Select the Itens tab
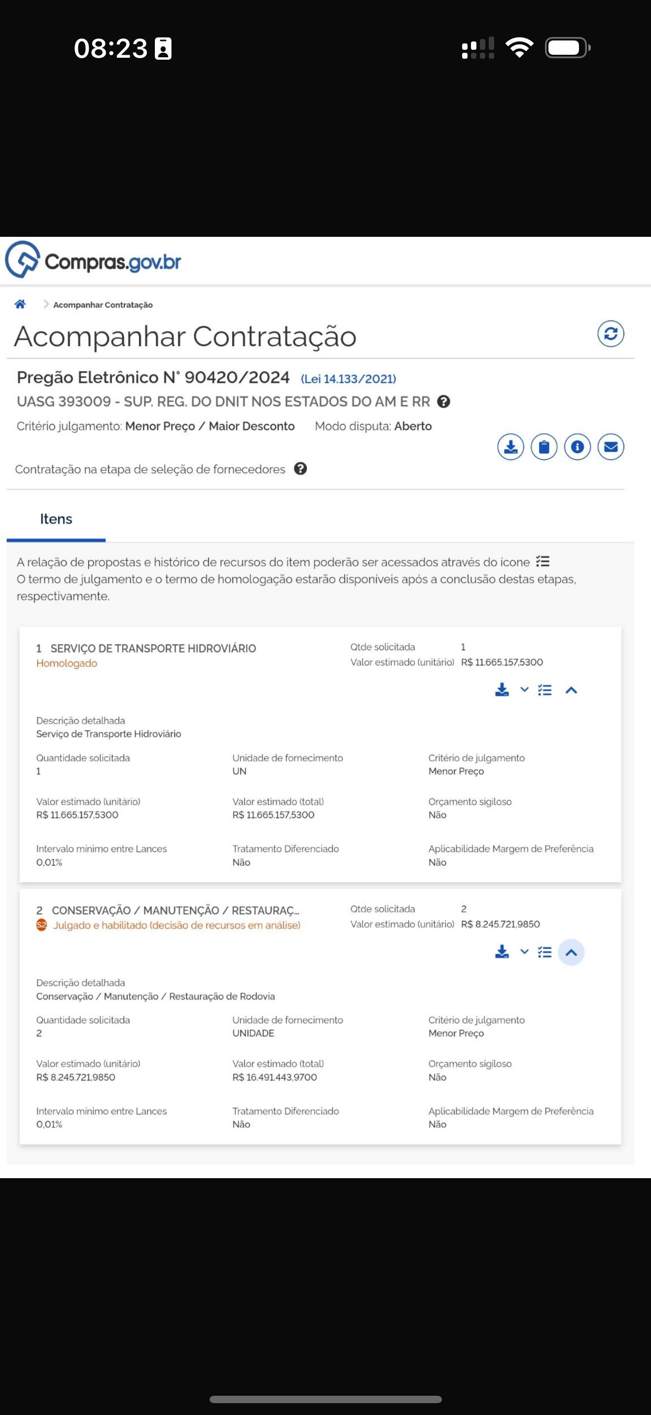 pyautogui.click(x=56, y=519)
